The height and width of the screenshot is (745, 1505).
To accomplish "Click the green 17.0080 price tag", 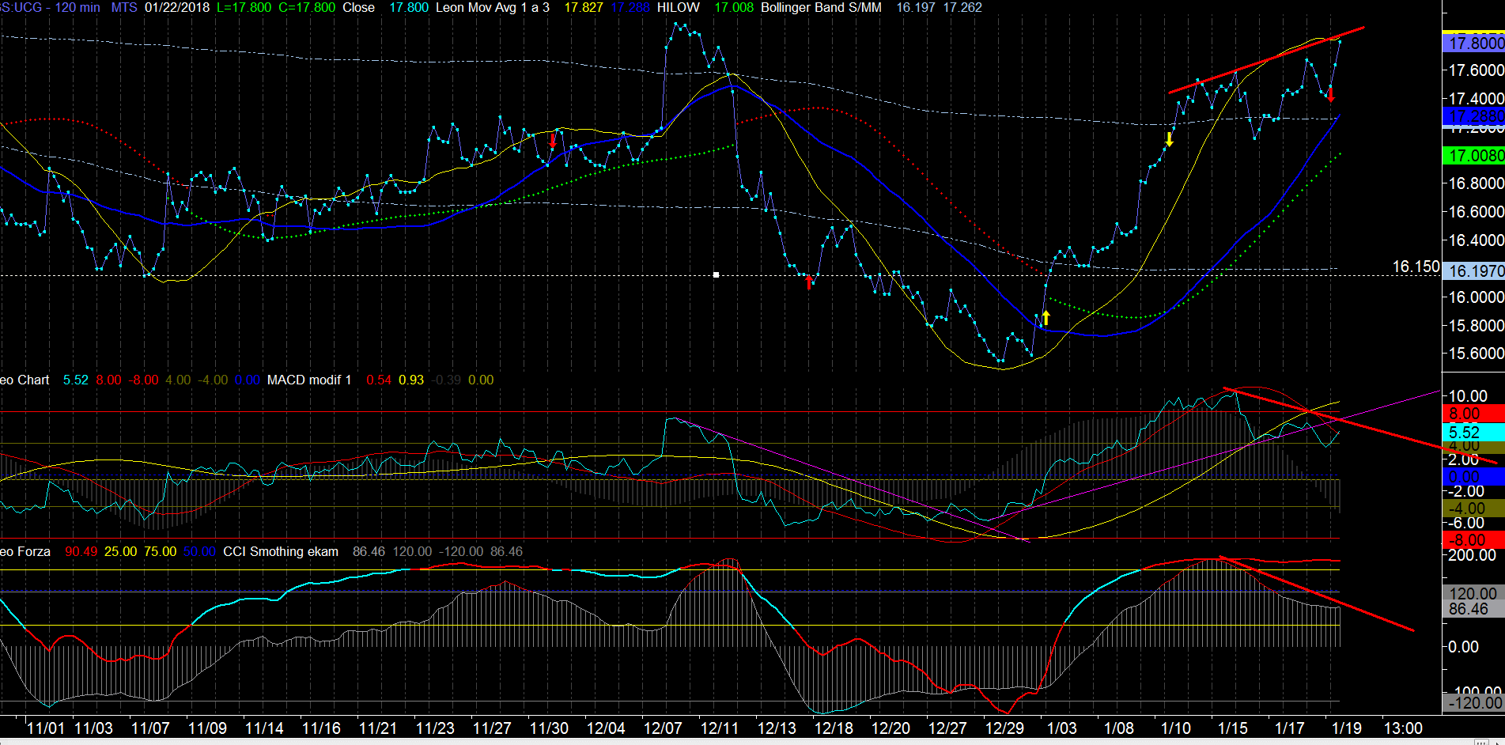I will click(x=1473, y=156).
